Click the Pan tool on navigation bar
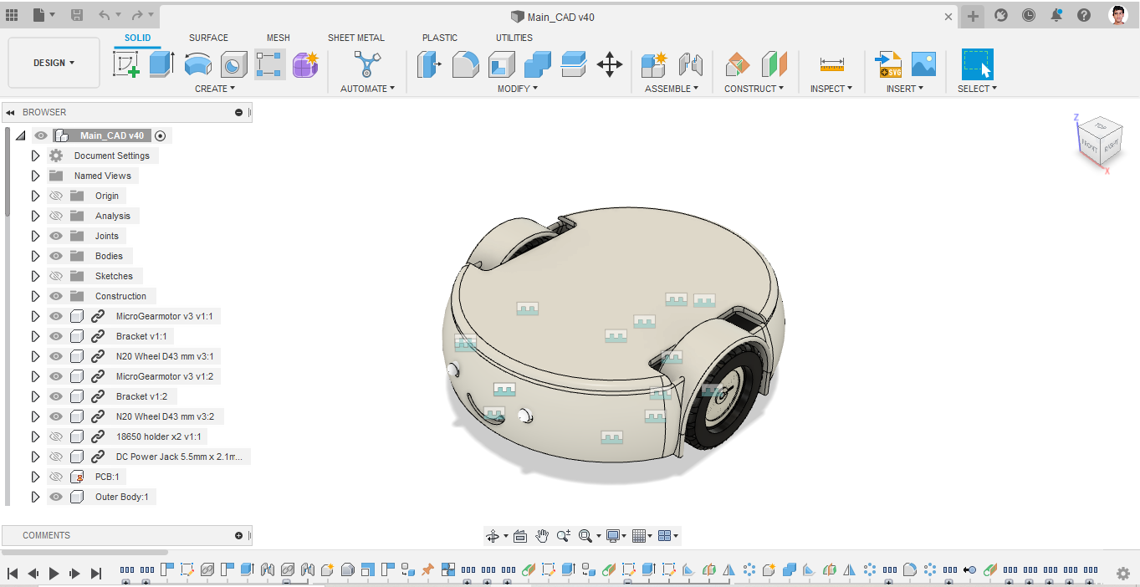1140x587 pixels. [x=542, y=536]
